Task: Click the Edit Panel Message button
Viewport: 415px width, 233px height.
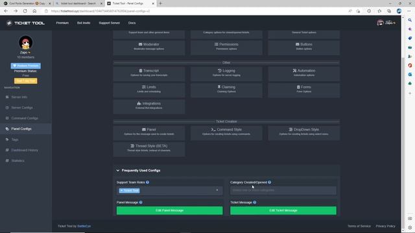Action: [169, 210]
